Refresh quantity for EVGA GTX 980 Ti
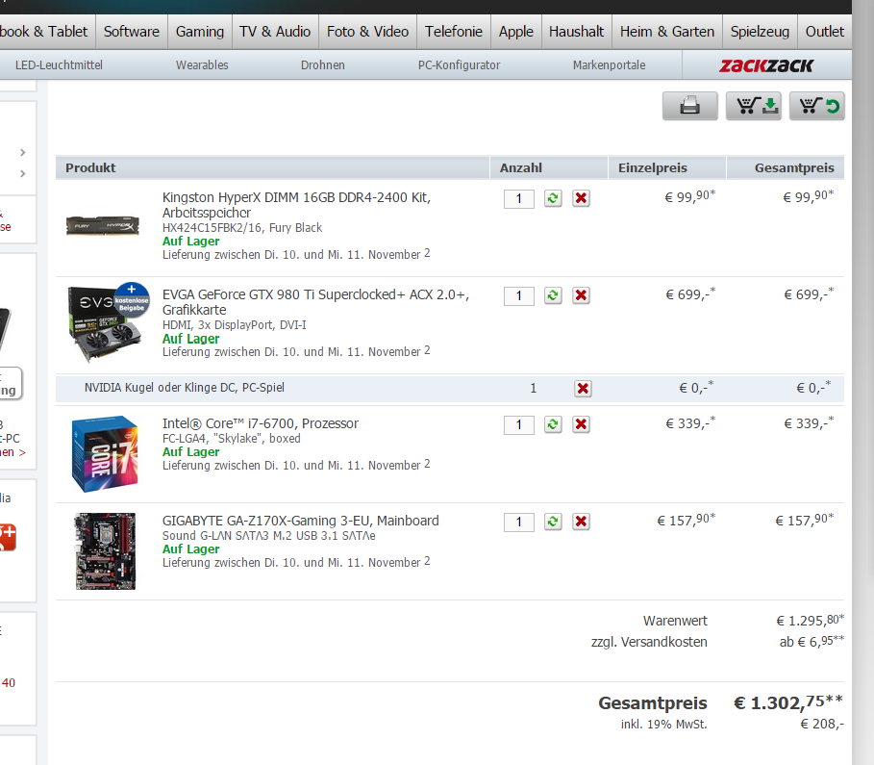Image resolution: width=874 pixels, height=765 pixels. tap(553, 295)
